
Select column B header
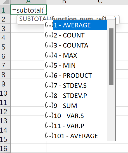[x=64, y=2]
